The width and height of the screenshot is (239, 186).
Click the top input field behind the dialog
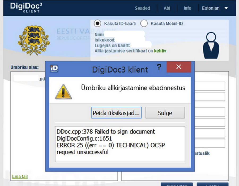(x=210, y=86)
